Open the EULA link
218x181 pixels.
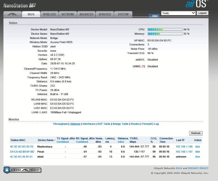[x=179, y=168]
